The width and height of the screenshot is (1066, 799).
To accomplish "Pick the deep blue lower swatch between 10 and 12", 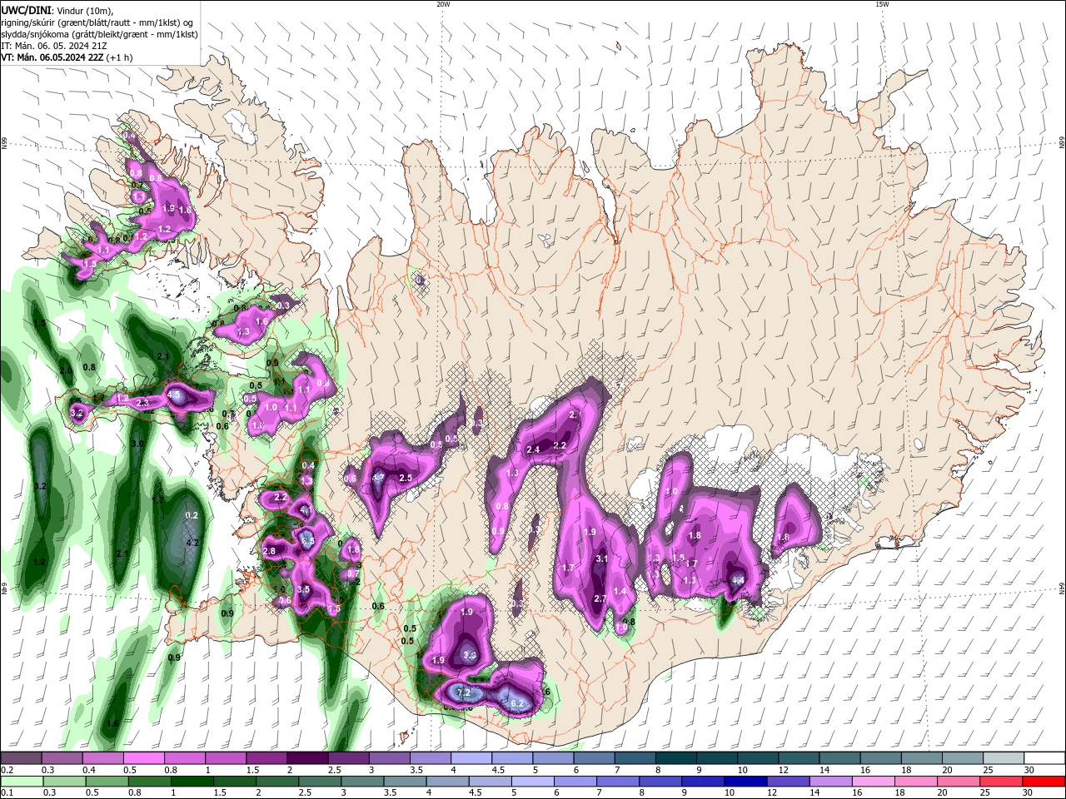I will [746, 782].
